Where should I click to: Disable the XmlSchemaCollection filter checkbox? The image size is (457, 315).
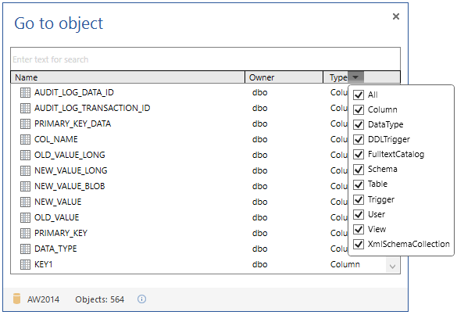click(359, 244)
